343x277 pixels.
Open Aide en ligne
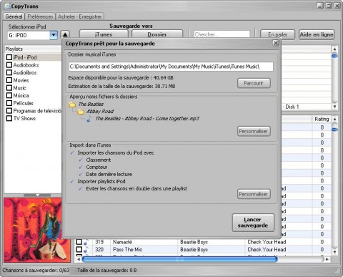[317, 34]
